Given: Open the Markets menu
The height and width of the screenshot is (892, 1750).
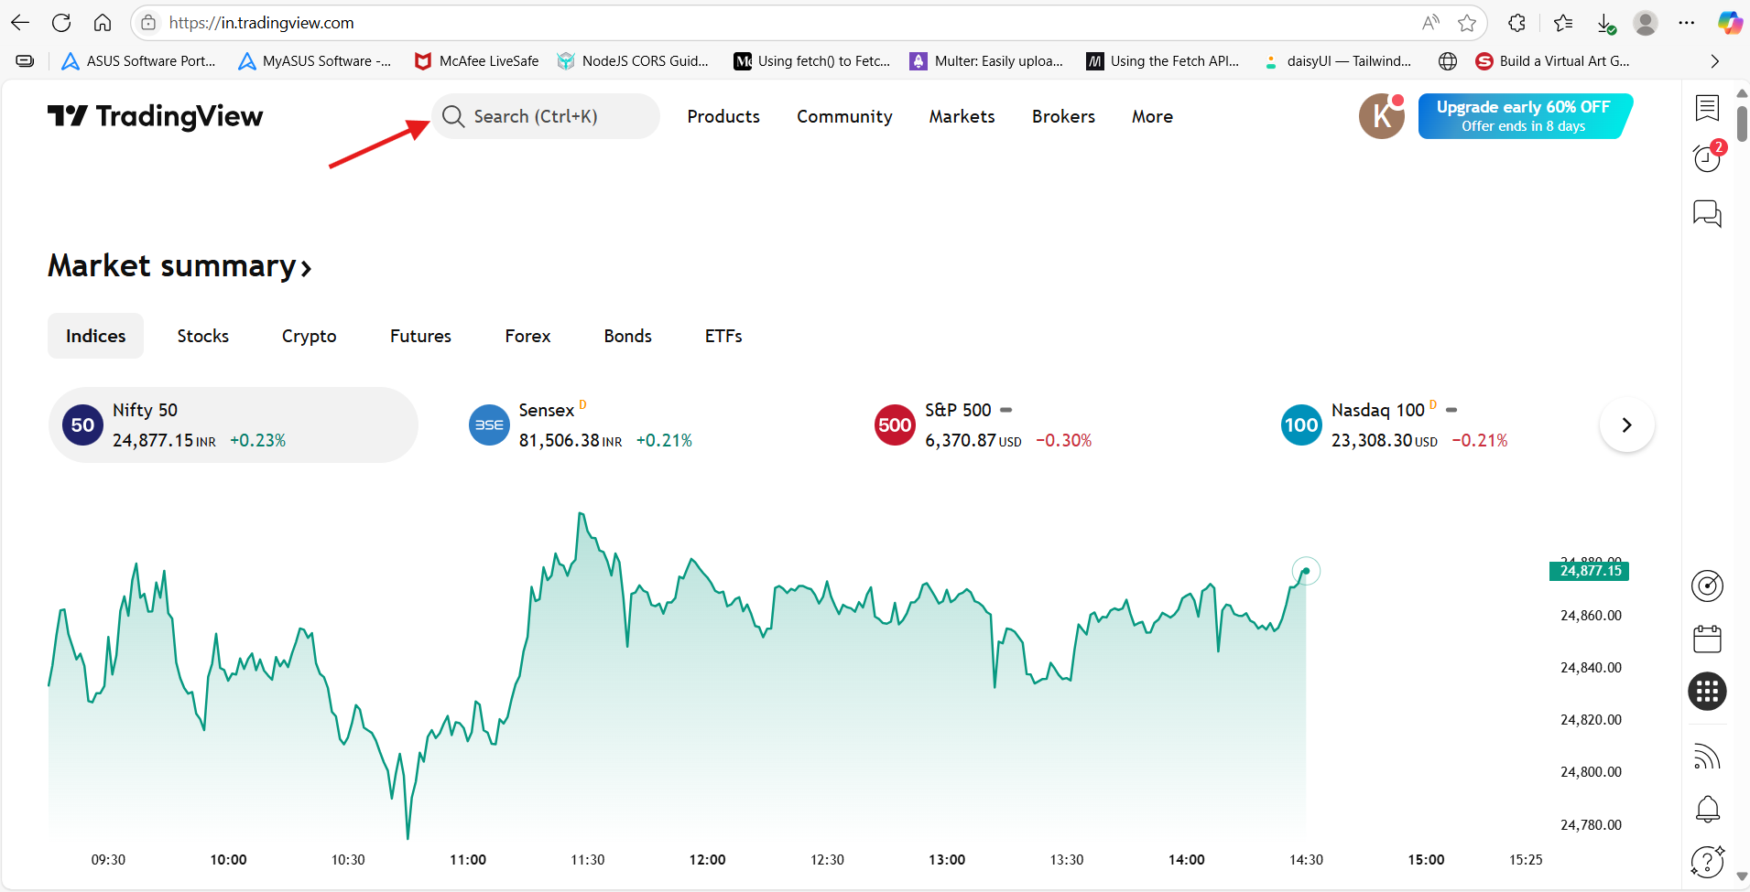Looking at the screenshot, I should (962, 116).
